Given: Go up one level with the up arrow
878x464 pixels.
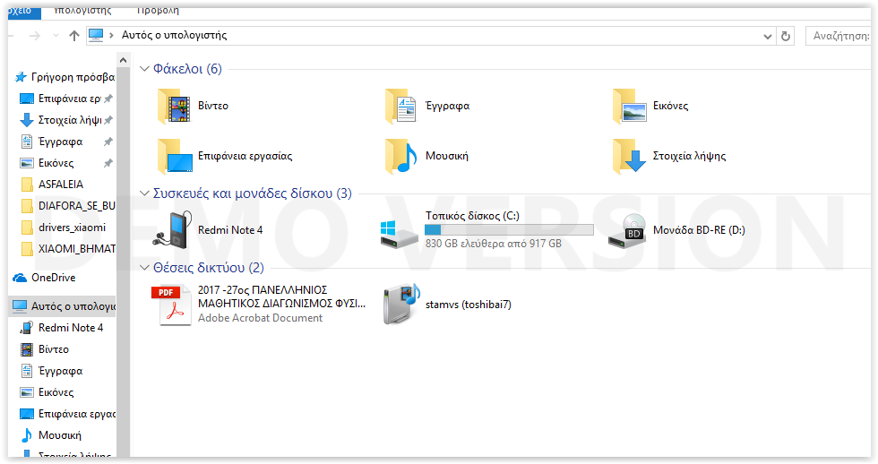Looking at the screenshot, I should point(73,36).
